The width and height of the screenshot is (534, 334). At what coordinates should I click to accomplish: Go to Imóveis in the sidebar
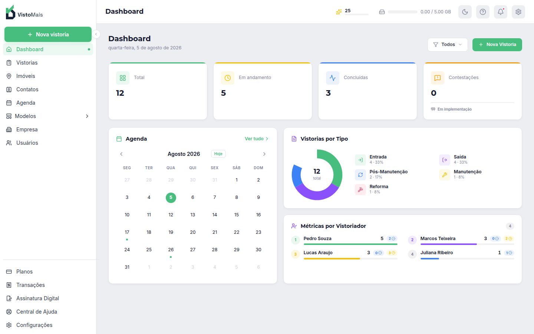48,76
